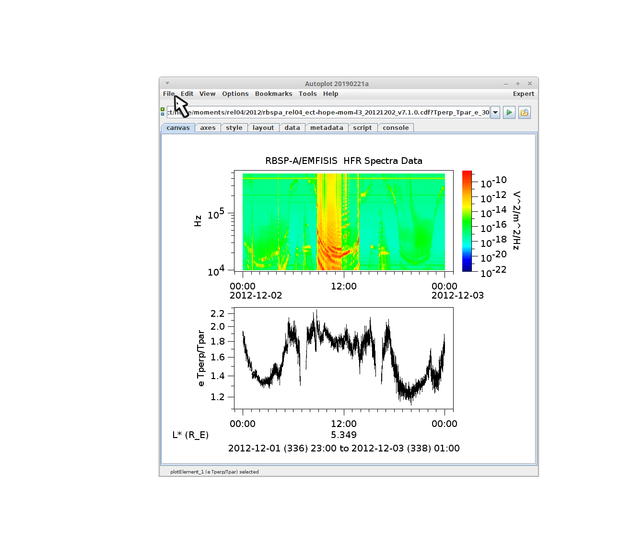Click the Tperp/Tpar line plot
This screenshot has height=554, width=632.
343,358
